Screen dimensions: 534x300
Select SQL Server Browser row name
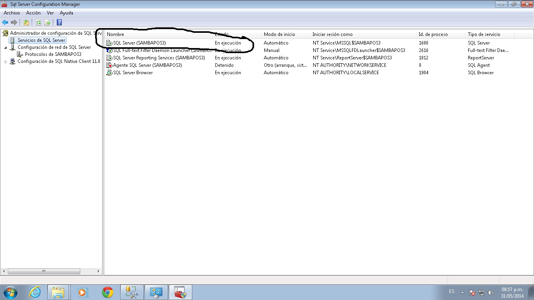(133, 73)
